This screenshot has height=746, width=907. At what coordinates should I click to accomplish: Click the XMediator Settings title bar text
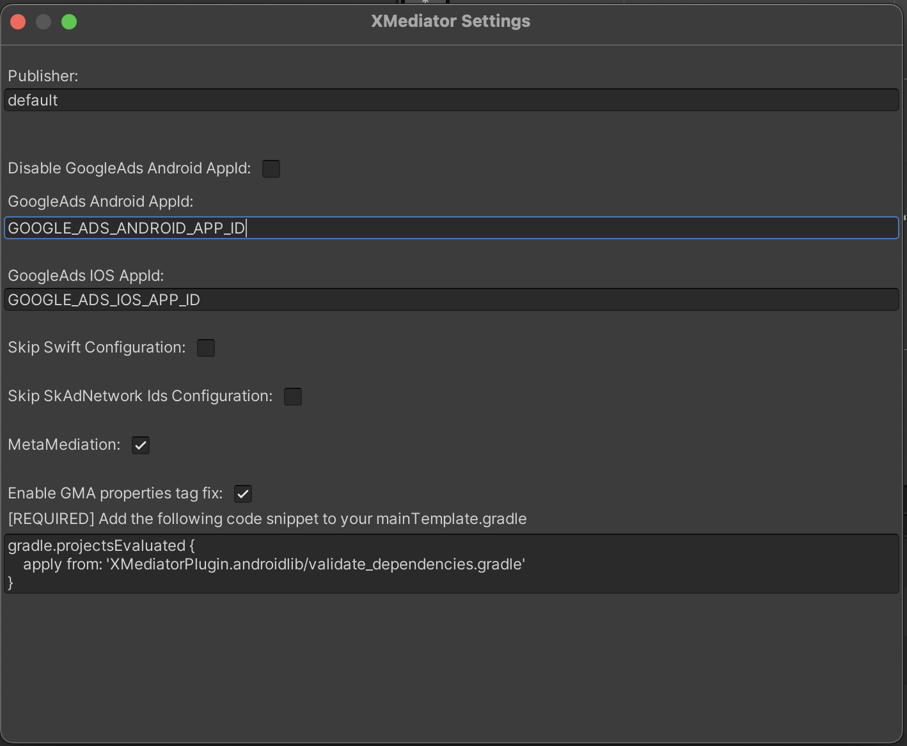450,21
